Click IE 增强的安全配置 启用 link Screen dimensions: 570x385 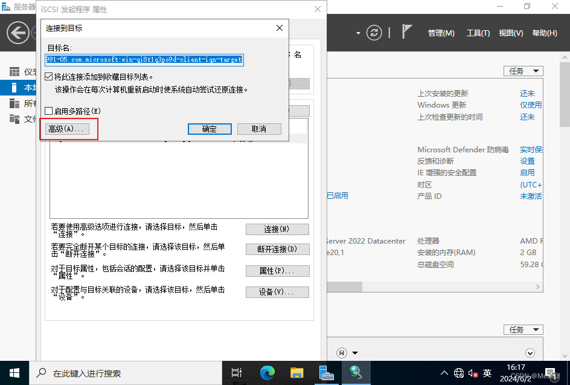[527, 173]
